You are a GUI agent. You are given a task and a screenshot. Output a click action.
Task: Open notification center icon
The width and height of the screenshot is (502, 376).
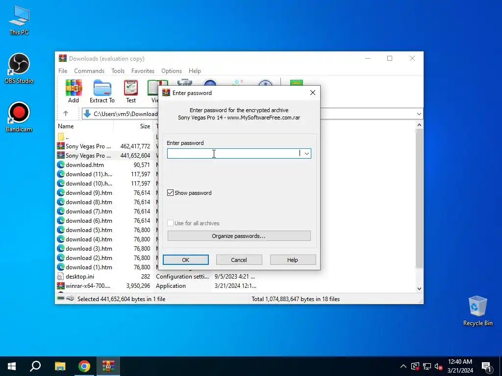pyautogui.click(x=486, y=366)
